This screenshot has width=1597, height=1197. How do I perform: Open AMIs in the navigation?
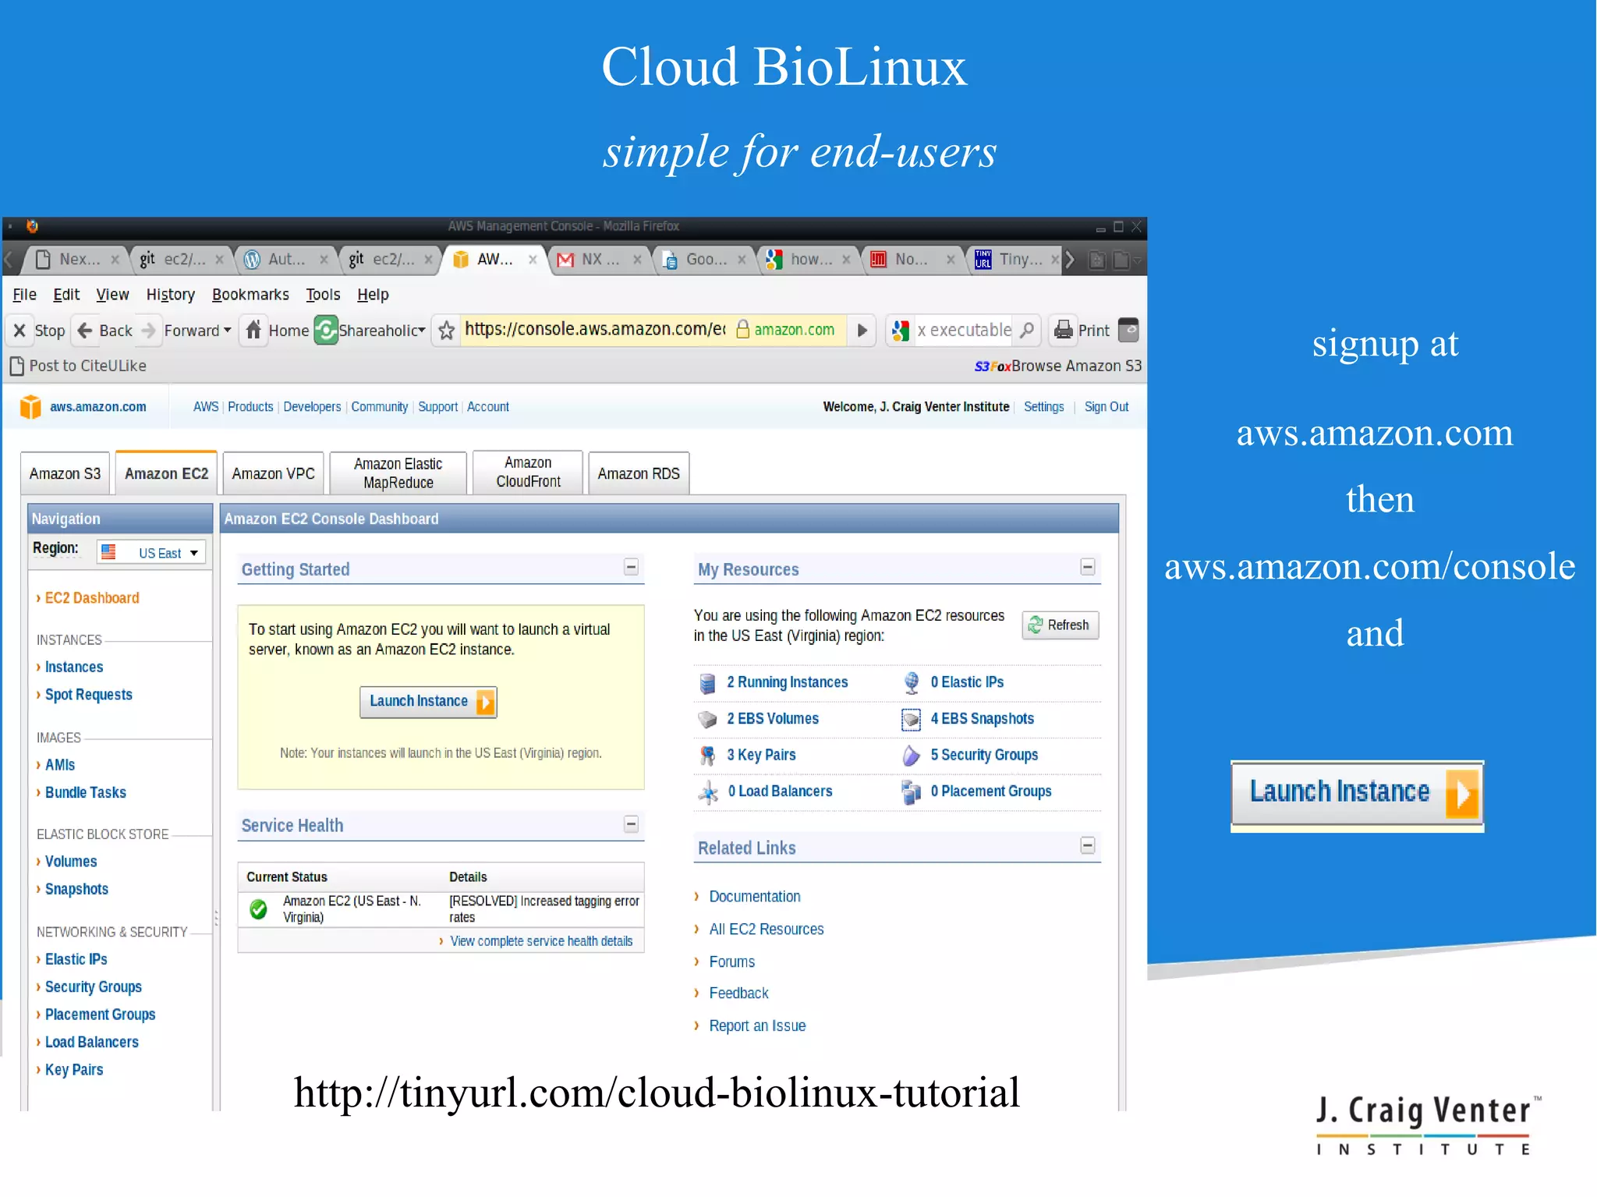pos(59,765)
